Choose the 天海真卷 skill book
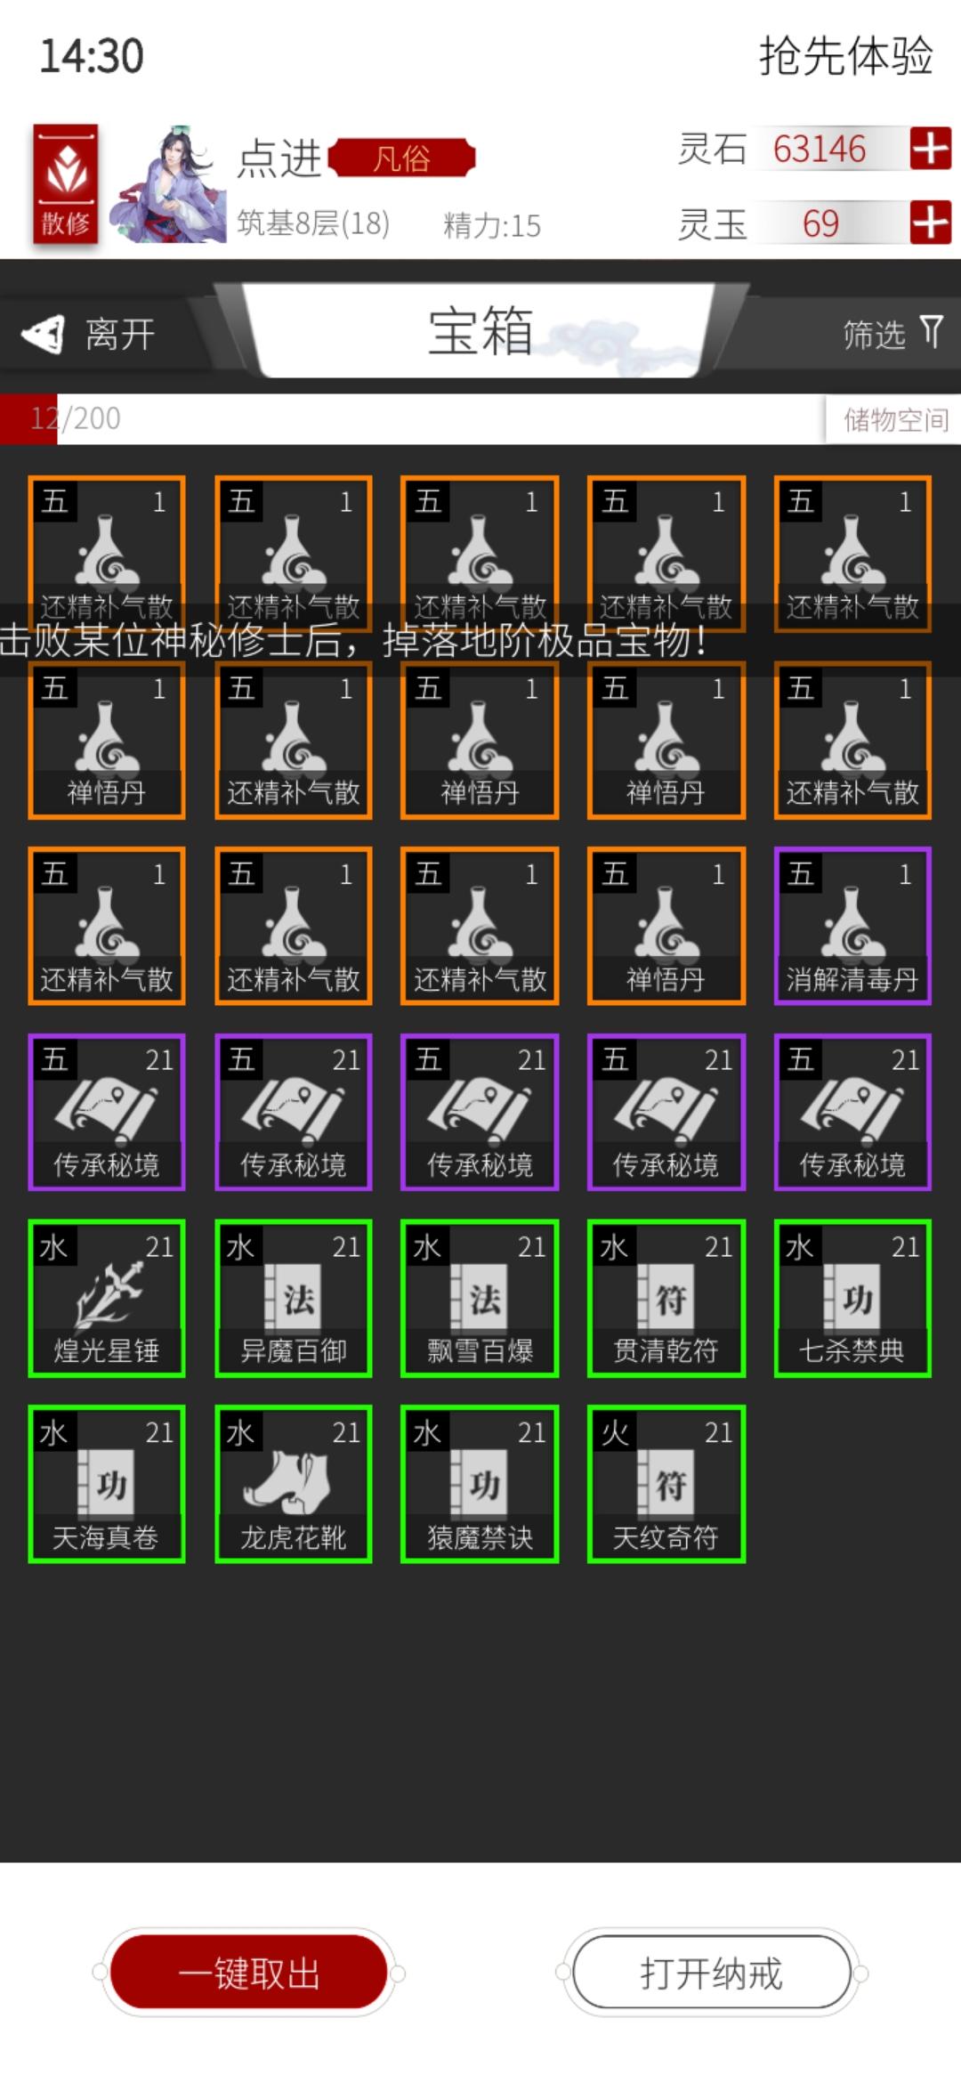This screenshot has width=961, height=2083. (107, 1484)
